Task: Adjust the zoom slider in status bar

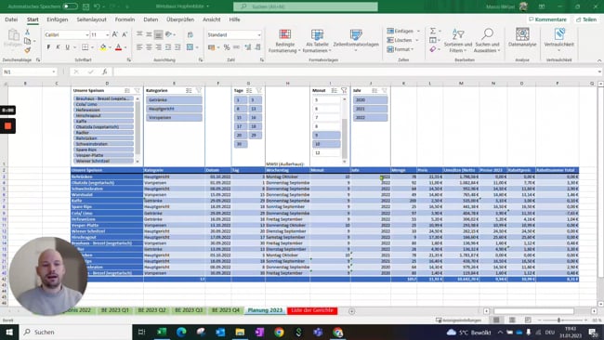Action: (x=558, y=320)
